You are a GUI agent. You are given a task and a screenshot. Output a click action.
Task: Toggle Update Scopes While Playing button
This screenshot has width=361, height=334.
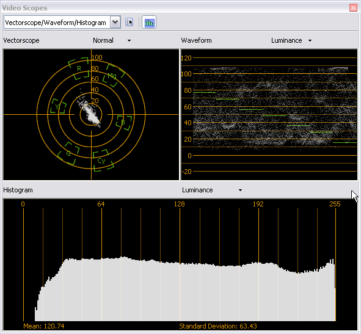tap(149, 23)
